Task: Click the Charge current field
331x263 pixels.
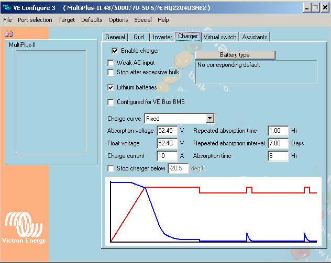Action: tap(167, 156)
